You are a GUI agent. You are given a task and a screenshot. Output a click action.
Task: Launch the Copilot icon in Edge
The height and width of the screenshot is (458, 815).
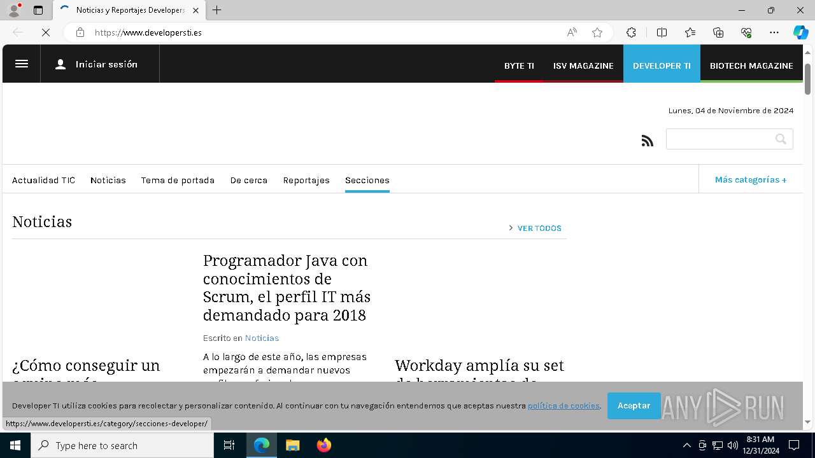click(800, 32)
